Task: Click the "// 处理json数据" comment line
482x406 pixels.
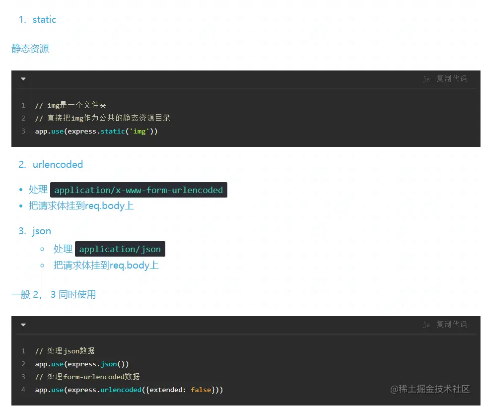Action: click(x=65, y=351)
